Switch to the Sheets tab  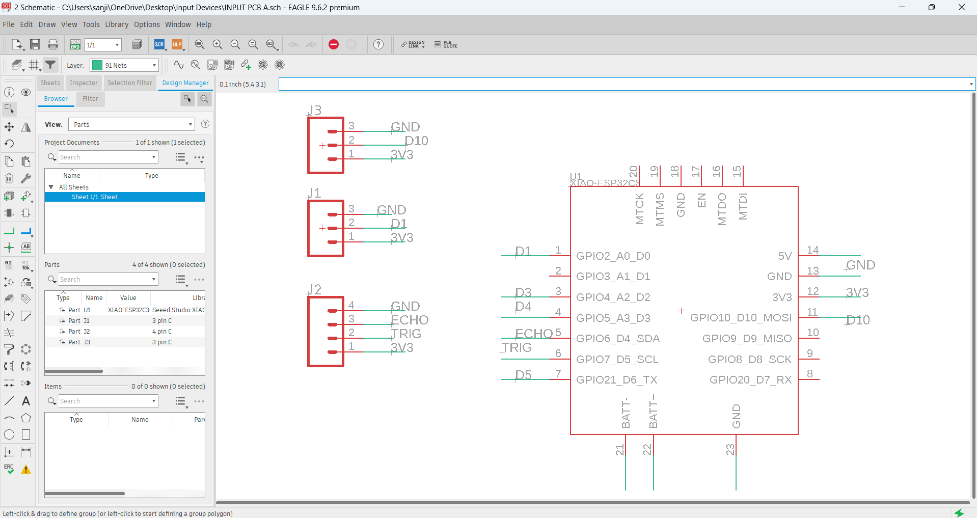50,83
